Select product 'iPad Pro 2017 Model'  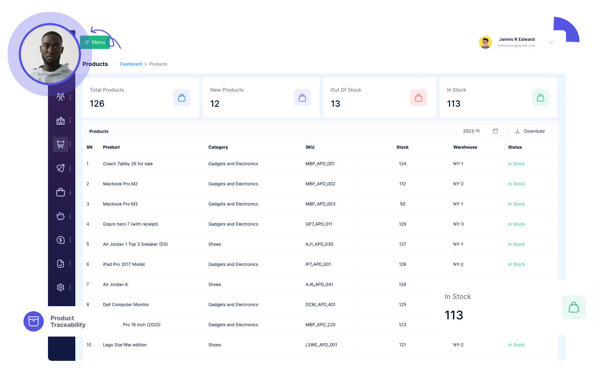pos(124,264)
